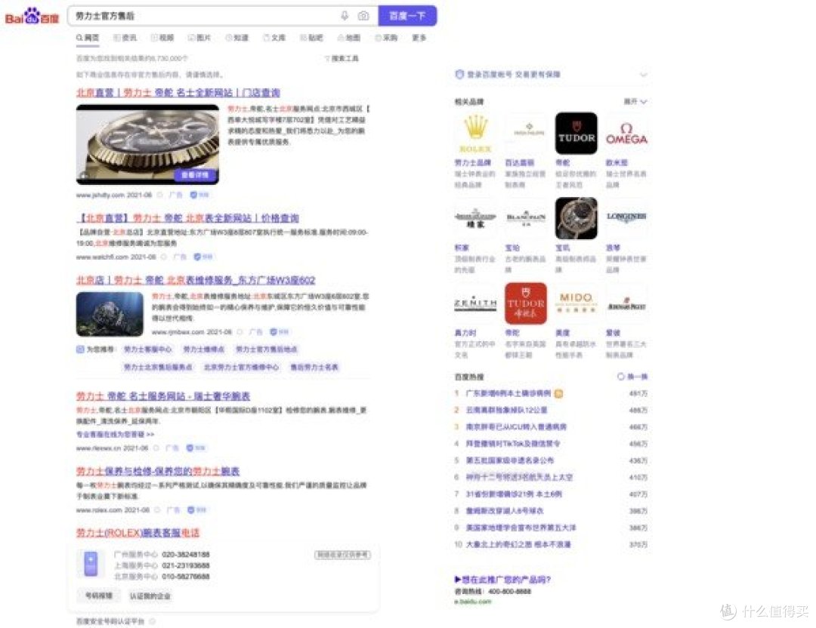Open the e.baidu.com link
This screenshot has width=816, height=628.
pyautogui.click(x=472, y=602)
